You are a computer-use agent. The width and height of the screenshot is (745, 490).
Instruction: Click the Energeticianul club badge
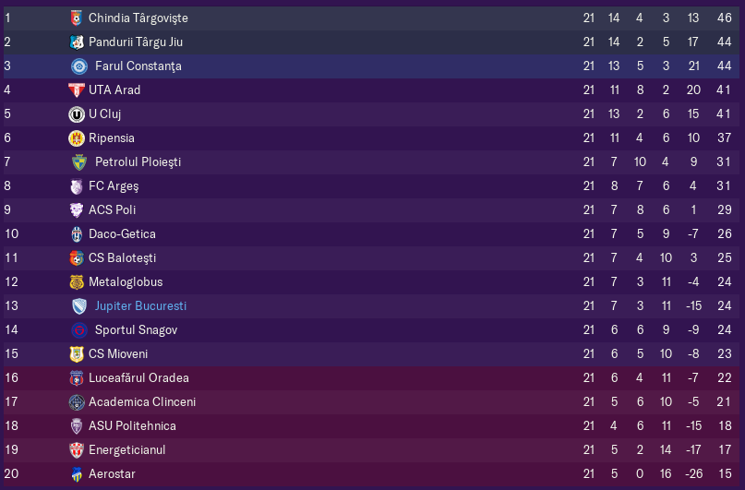coord(77,450)
